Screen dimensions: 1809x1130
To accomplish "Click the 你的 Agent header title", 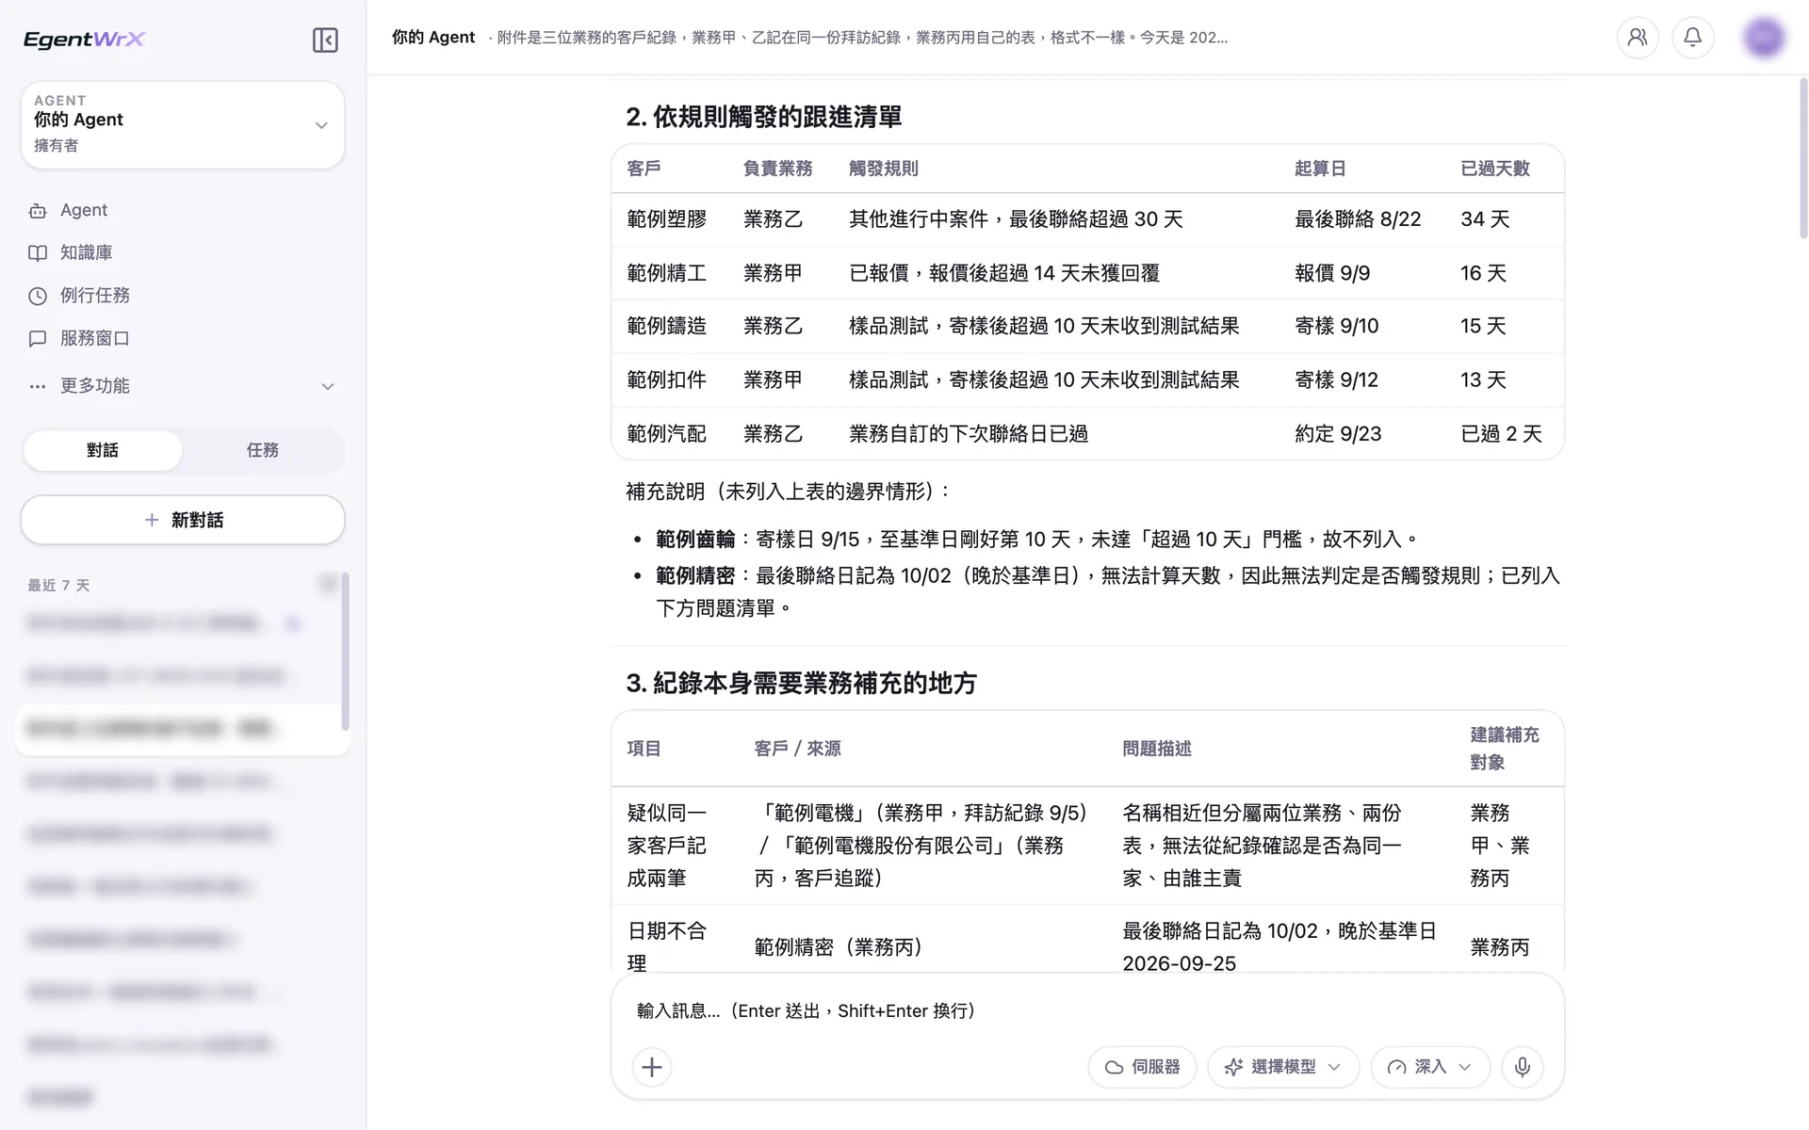I will [x=433, y=38].
